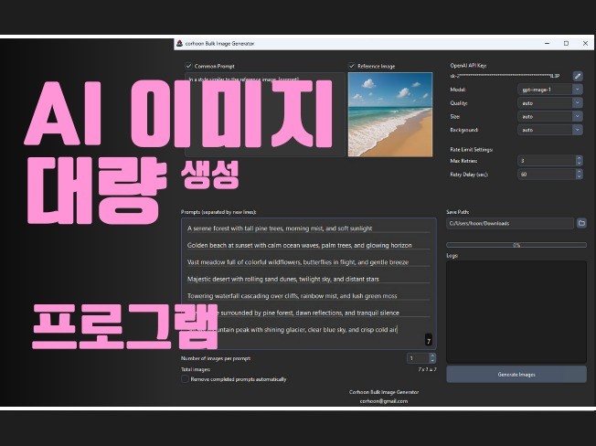
Task: Toggle the Reference Image checkbox
Action: 352,66
